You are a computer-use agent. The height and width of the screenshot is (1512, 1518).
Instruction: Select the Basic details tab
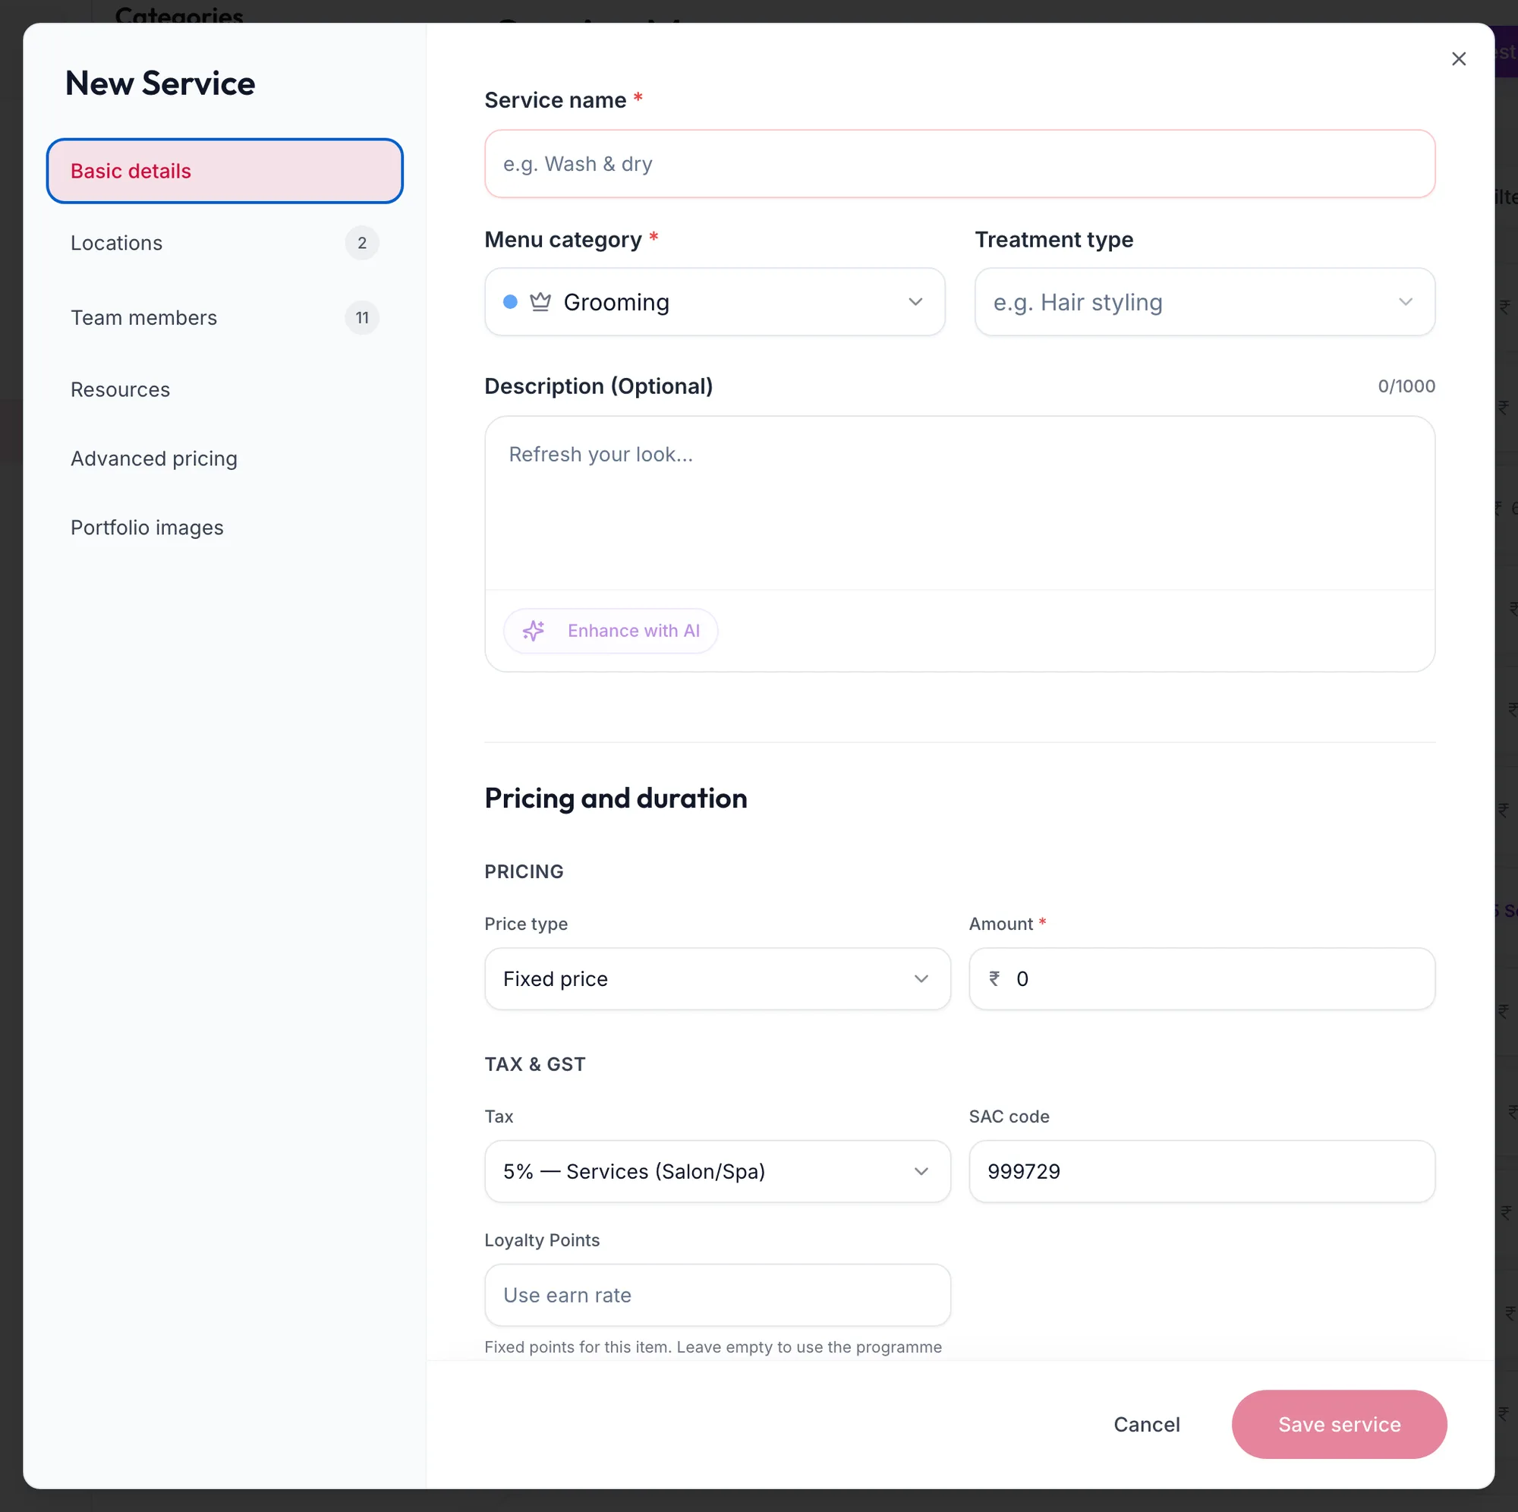(225, 171)
